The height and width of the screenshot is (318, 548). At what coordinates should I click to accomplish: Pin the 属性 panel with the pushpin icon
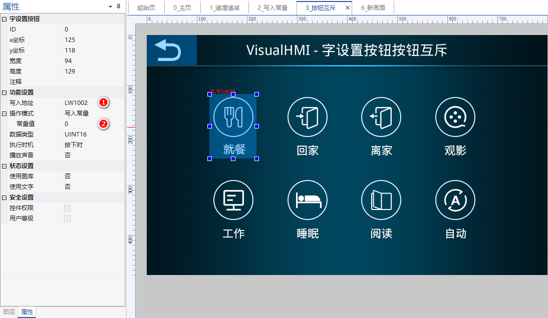(x=119, y=6)
